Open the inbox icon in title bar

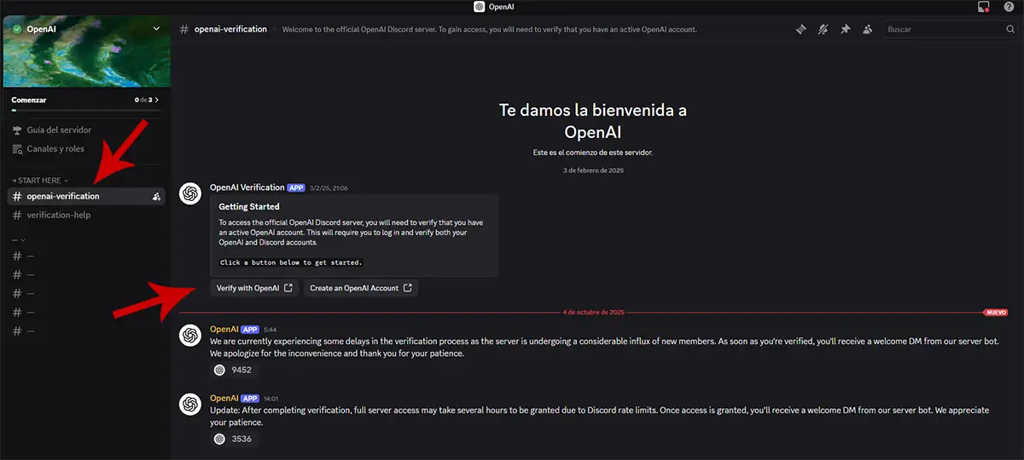pyautogui.click(x=983, y=7)
